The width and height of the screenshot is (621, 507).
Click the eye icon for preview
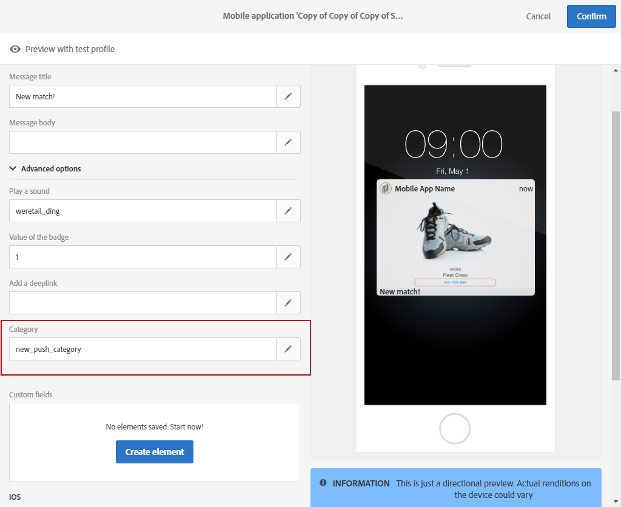(15, 49)
